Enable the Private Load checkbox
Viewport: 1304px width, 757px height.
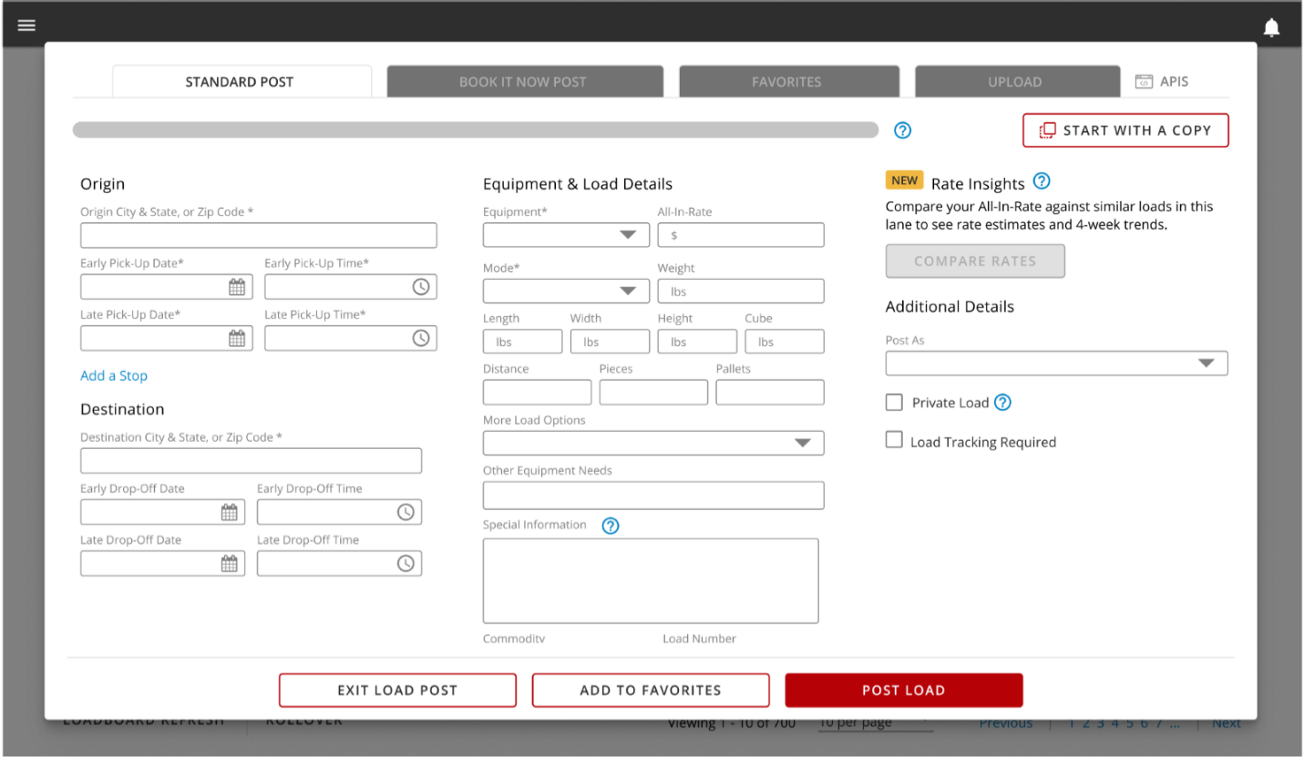(894, 402)
